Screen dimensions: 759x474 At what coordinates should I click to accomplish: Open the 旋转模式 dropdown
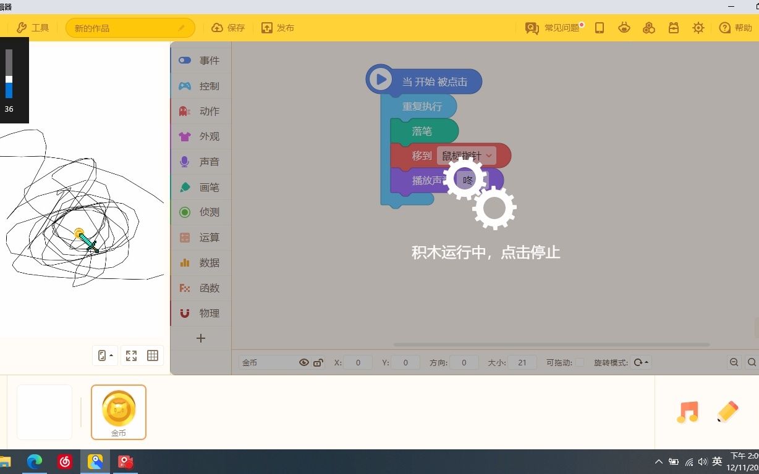click(x=641, y=362)
